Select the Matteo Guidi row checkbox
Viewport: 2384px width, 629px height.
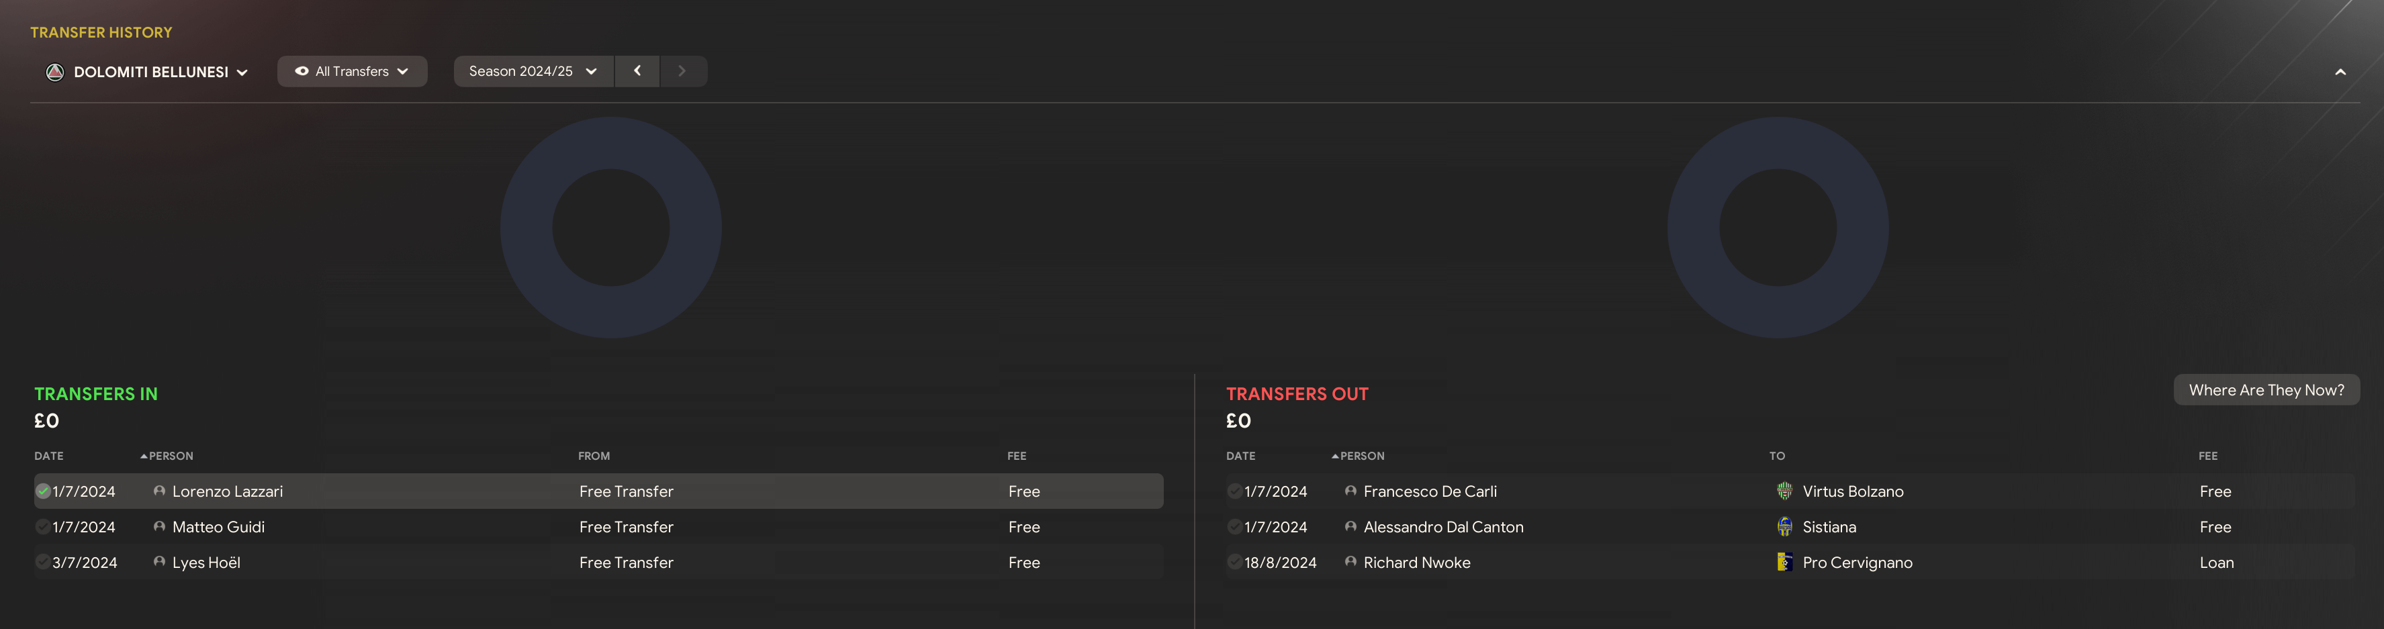pyautogui.click(x=42, y=527)
